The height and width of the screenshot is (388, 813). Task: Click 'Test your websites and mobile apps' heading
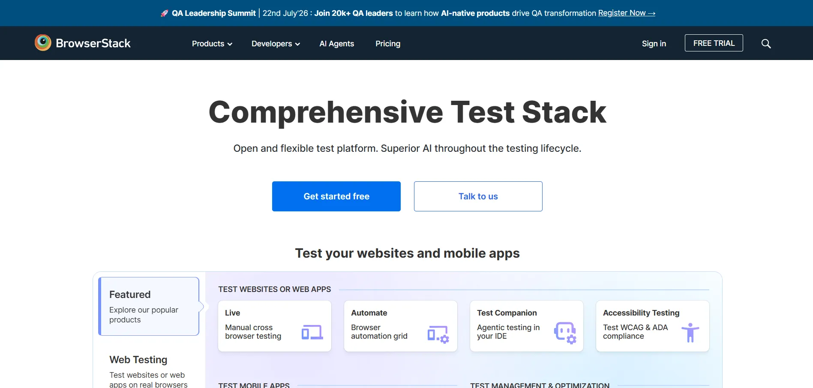pyautogui.click(x=407, y=253)
